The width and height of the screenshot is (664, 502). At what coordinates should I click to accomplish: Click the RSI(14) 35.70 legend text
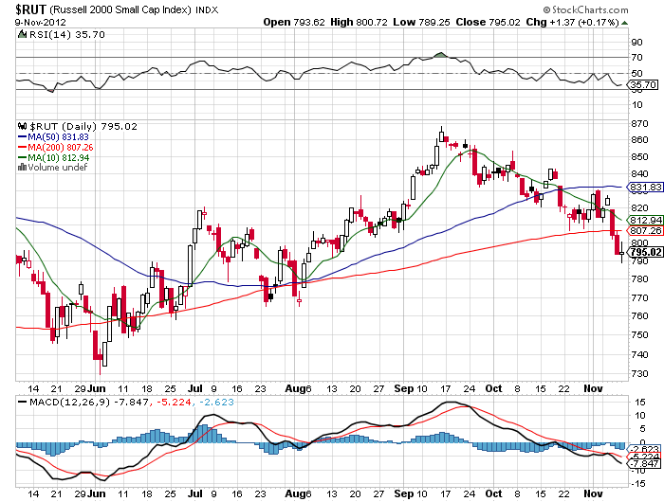point(67,34)
